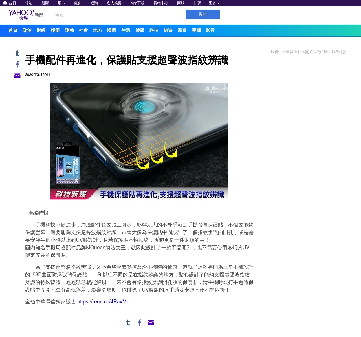Select 地方 news category
This screenshot has height=337, width=361.
(98, 30)
